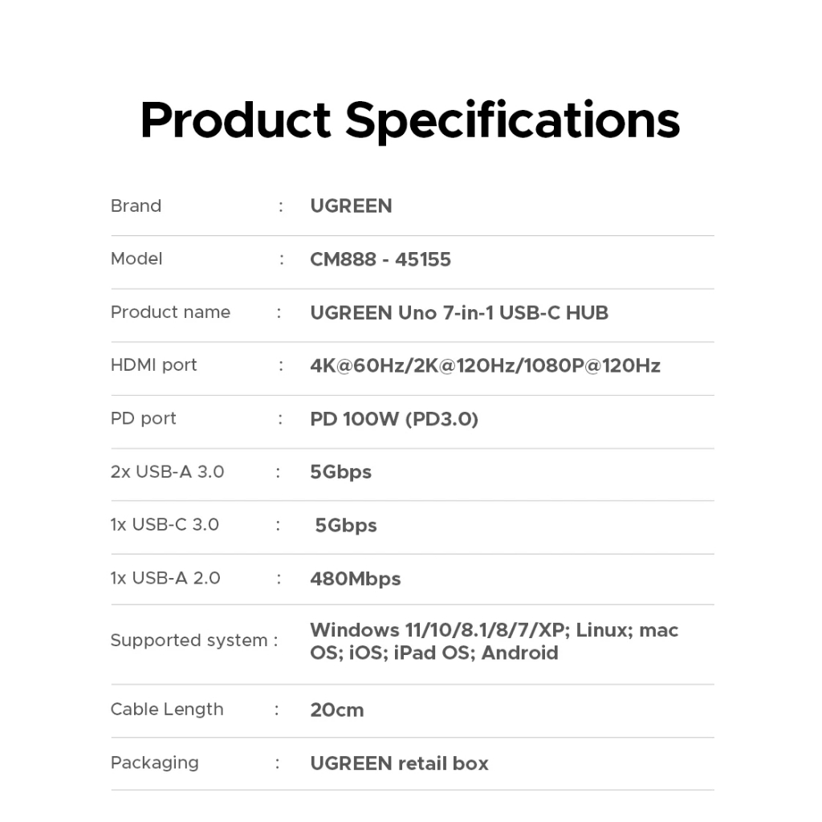The image size is (822, 822).
Task: Select the 480Mbps speed value
Action: point(356,580)
